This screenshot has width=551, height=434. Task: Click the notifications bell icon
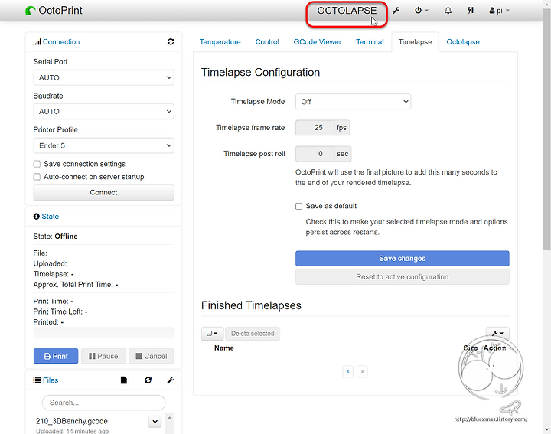click(x=448, y=11)
